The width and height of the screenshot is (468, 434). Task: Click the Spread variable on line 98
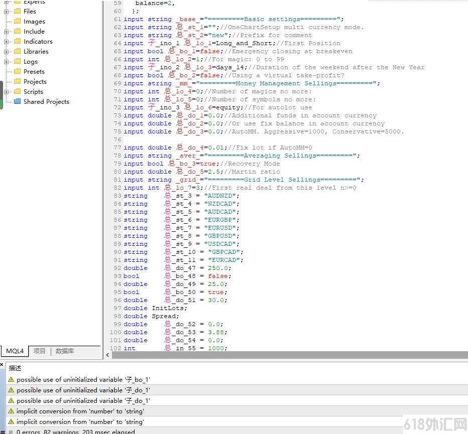point(164,317)
